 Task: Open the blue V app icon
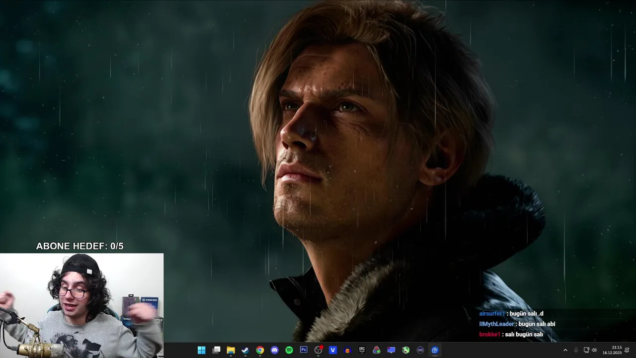(333, 350)
